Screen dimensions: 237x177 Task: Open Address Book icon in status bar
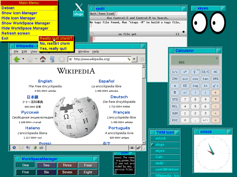click(35, 148)
